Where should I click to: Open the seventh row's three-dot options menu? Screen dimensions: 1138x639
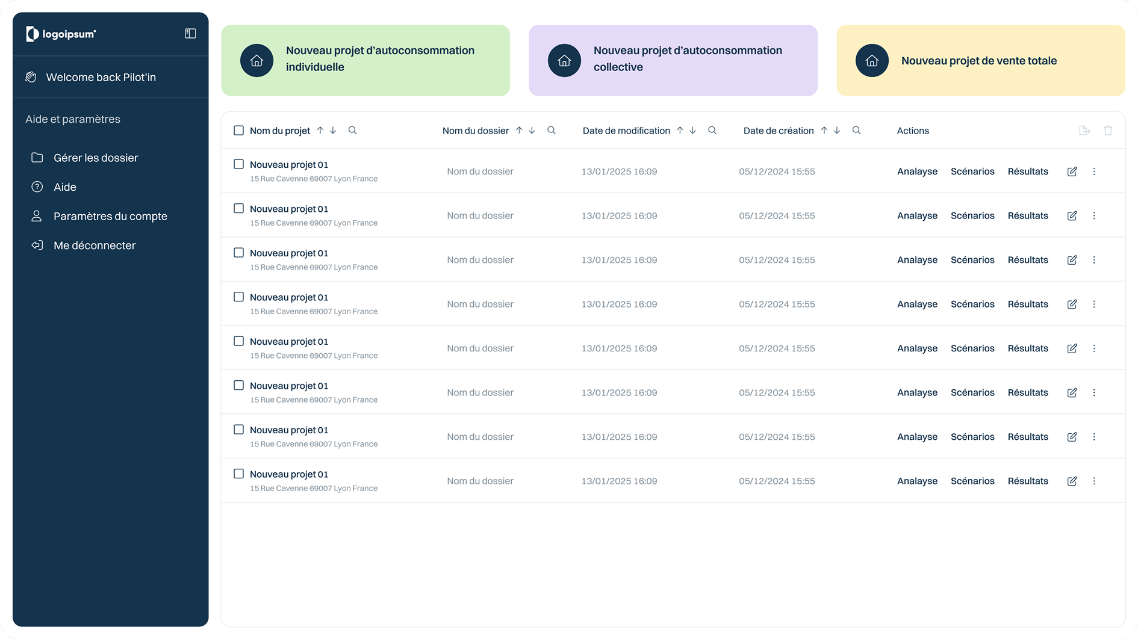pyautogui.click(x=1094, y=437)
